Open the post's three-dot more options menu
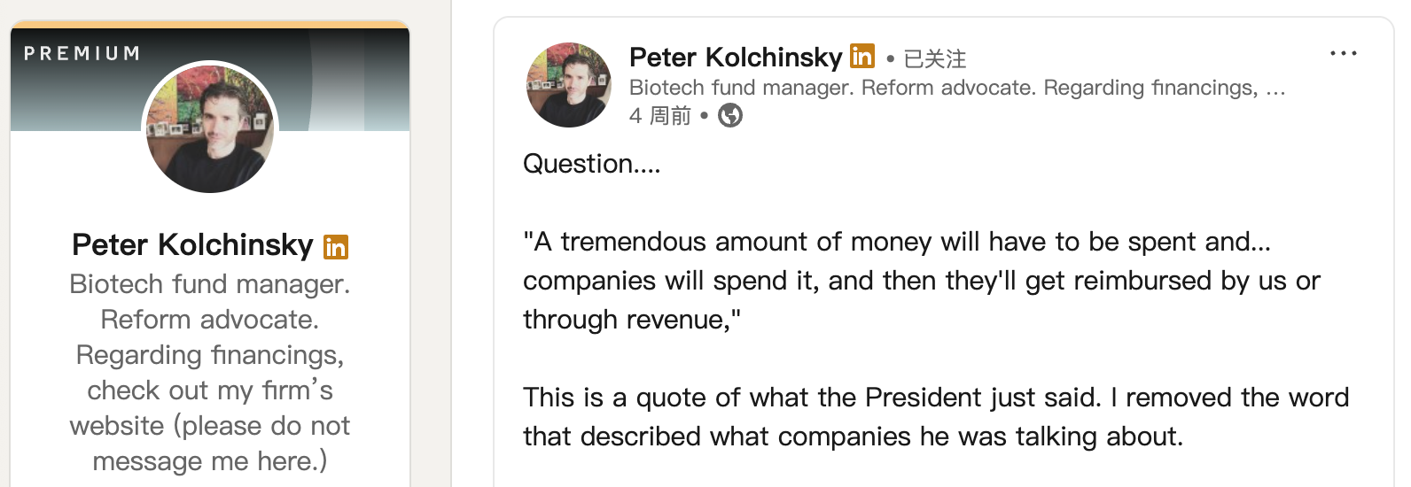The width and height of the screenshot is (1411, 487). [x=1343, y=54]
